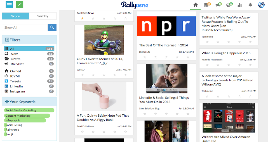This screenshot has width=268, height=142.
Task: Open A look at major technology trends article
Action: [227, 80]
